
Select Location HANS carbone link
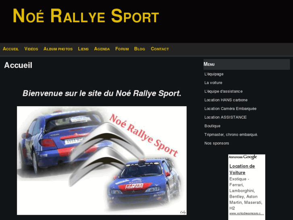(226, 100)
